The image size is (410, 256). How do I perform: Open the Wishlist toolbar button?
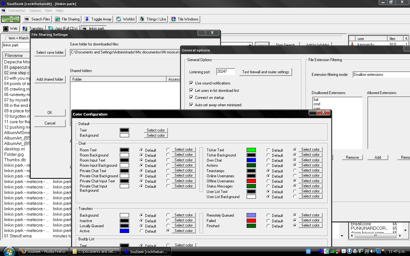tap(125, 19)
